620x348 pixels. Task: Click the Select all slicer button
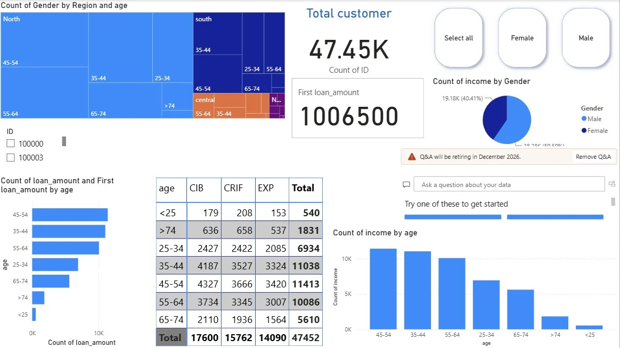coord(459,38)
